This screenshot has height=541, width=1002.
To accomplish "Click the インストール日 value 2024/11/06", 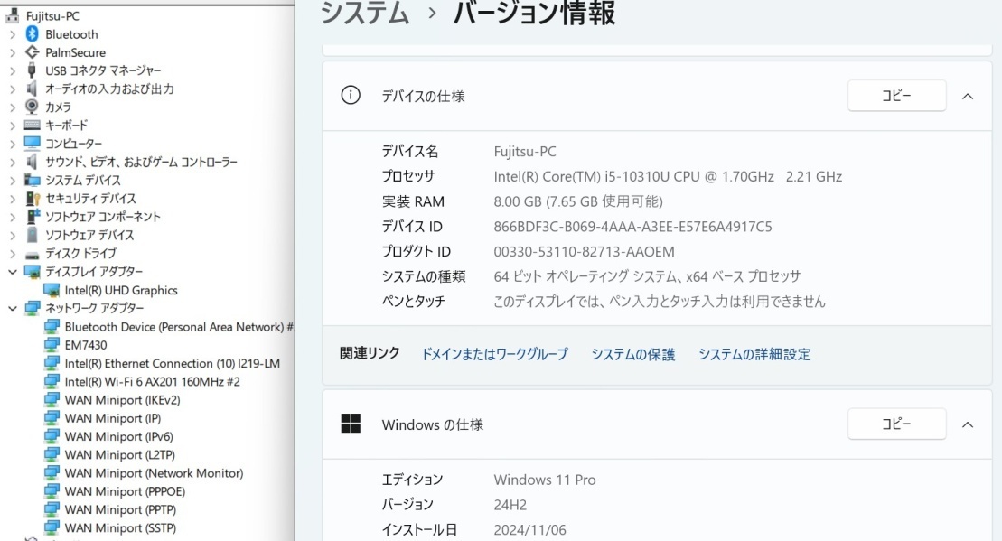I will (529, 529).
